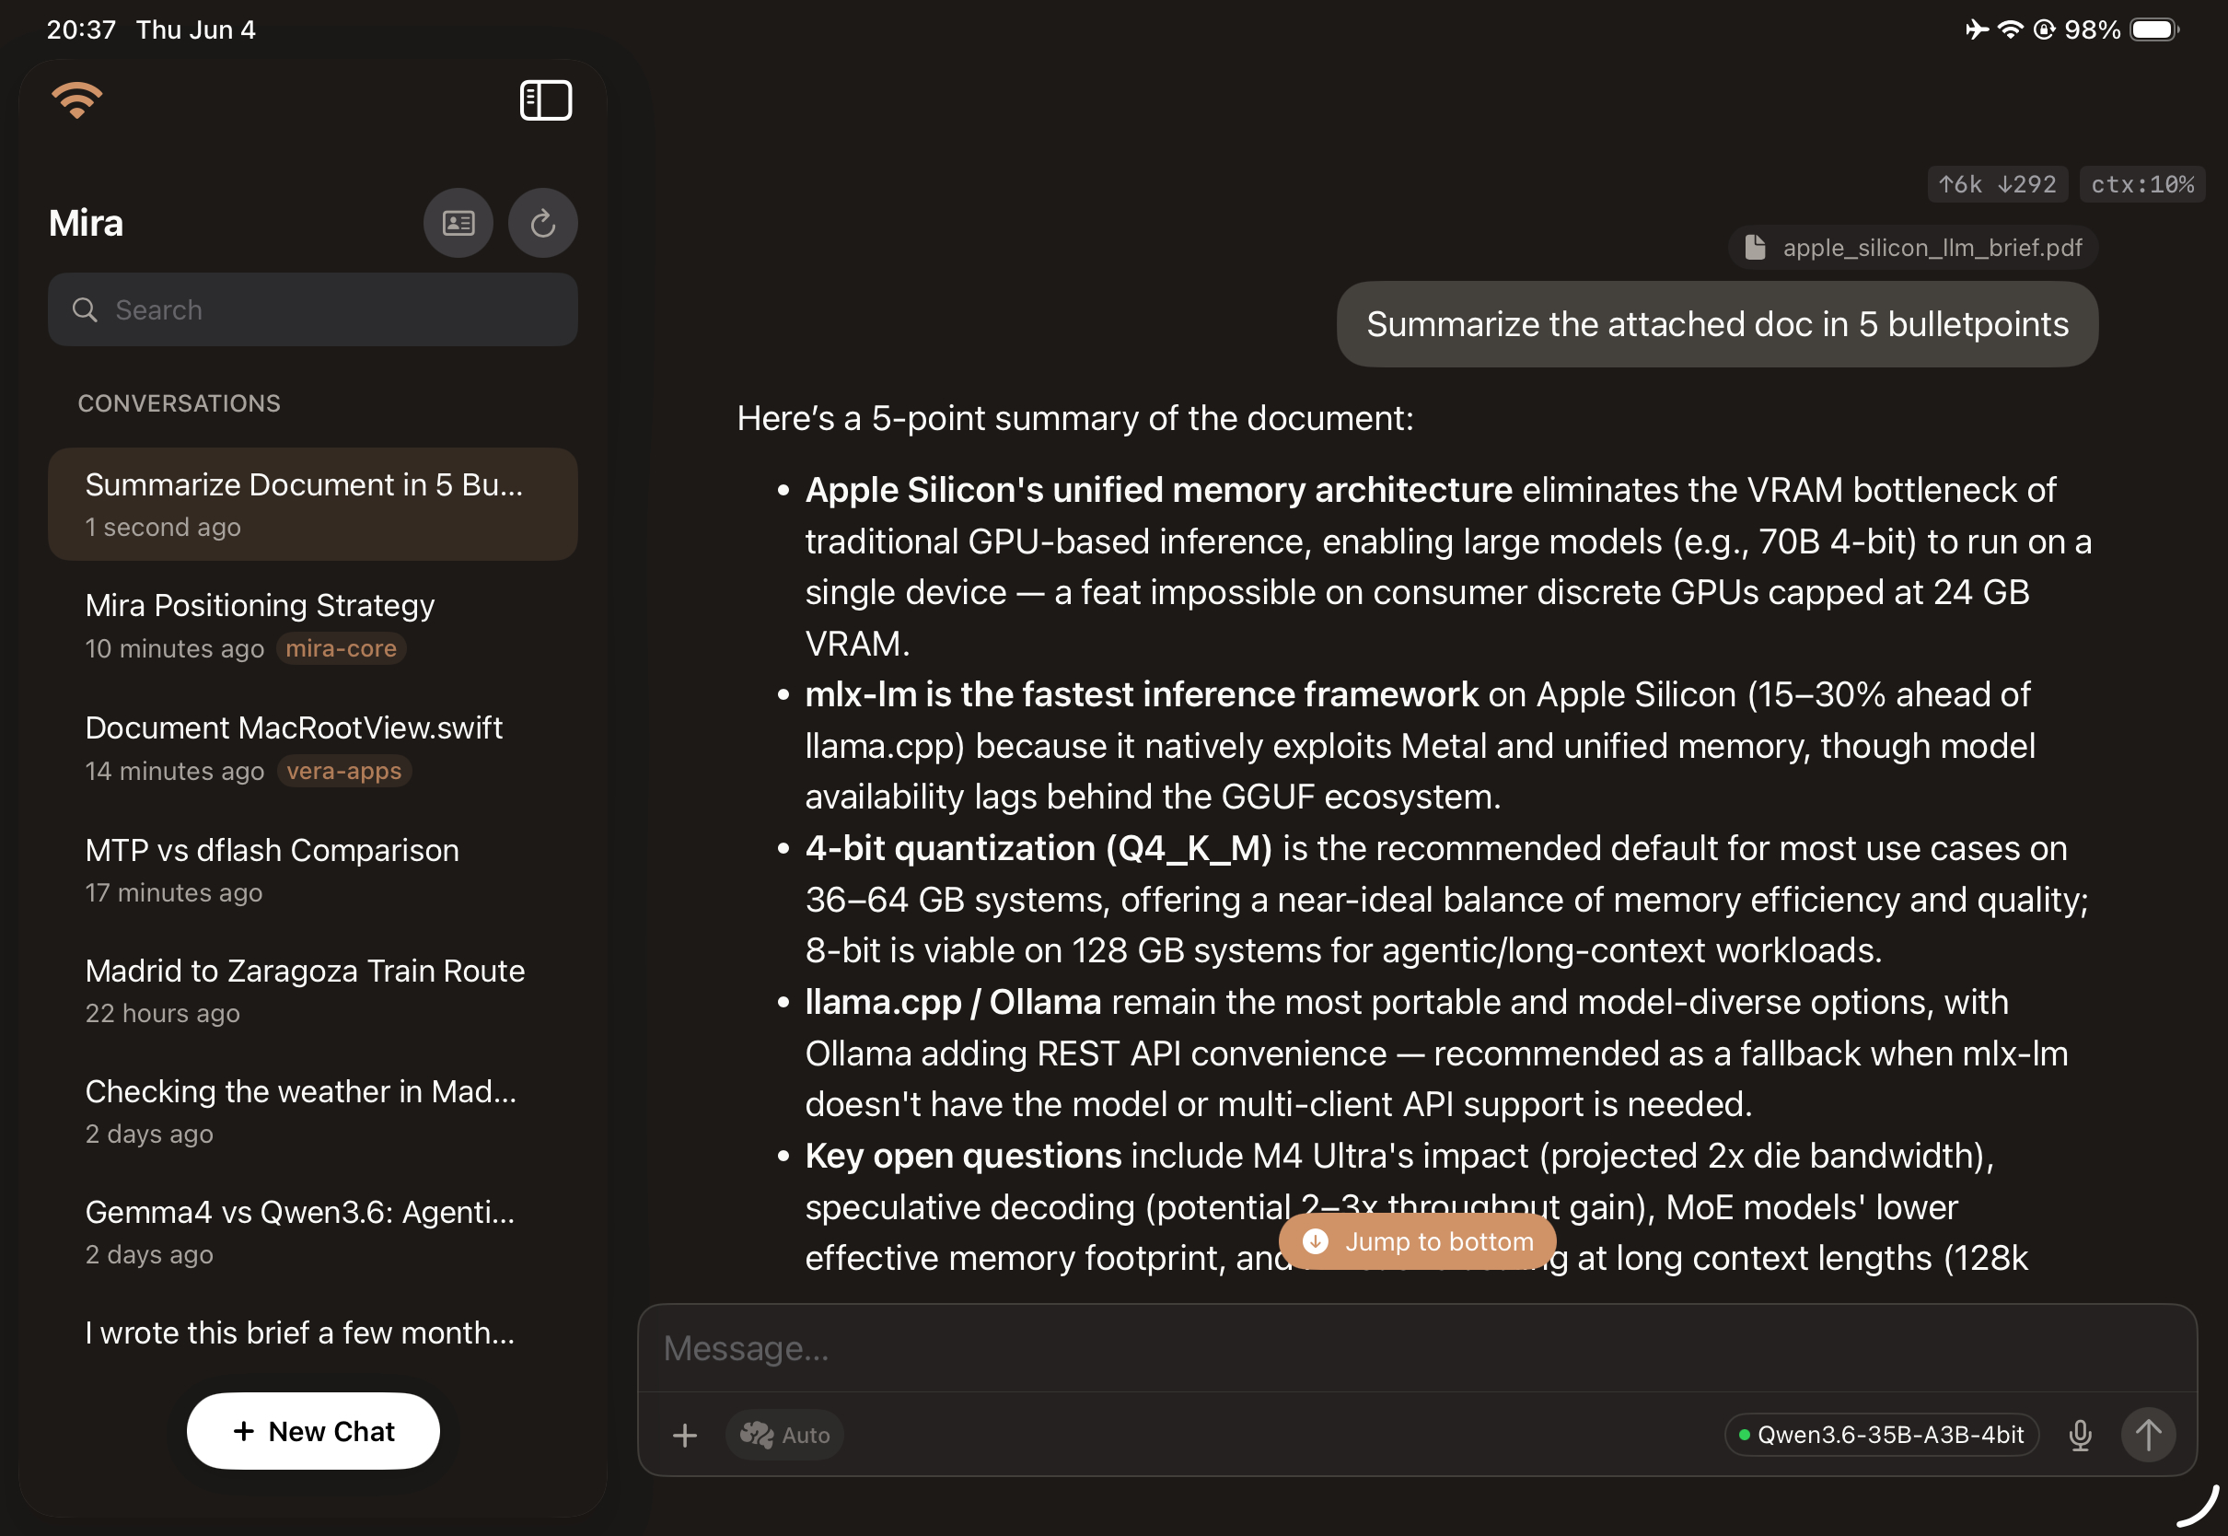2228x1536 pixels.
Task: Click the PDF file icon on attachment
Action: (1755, 248)
